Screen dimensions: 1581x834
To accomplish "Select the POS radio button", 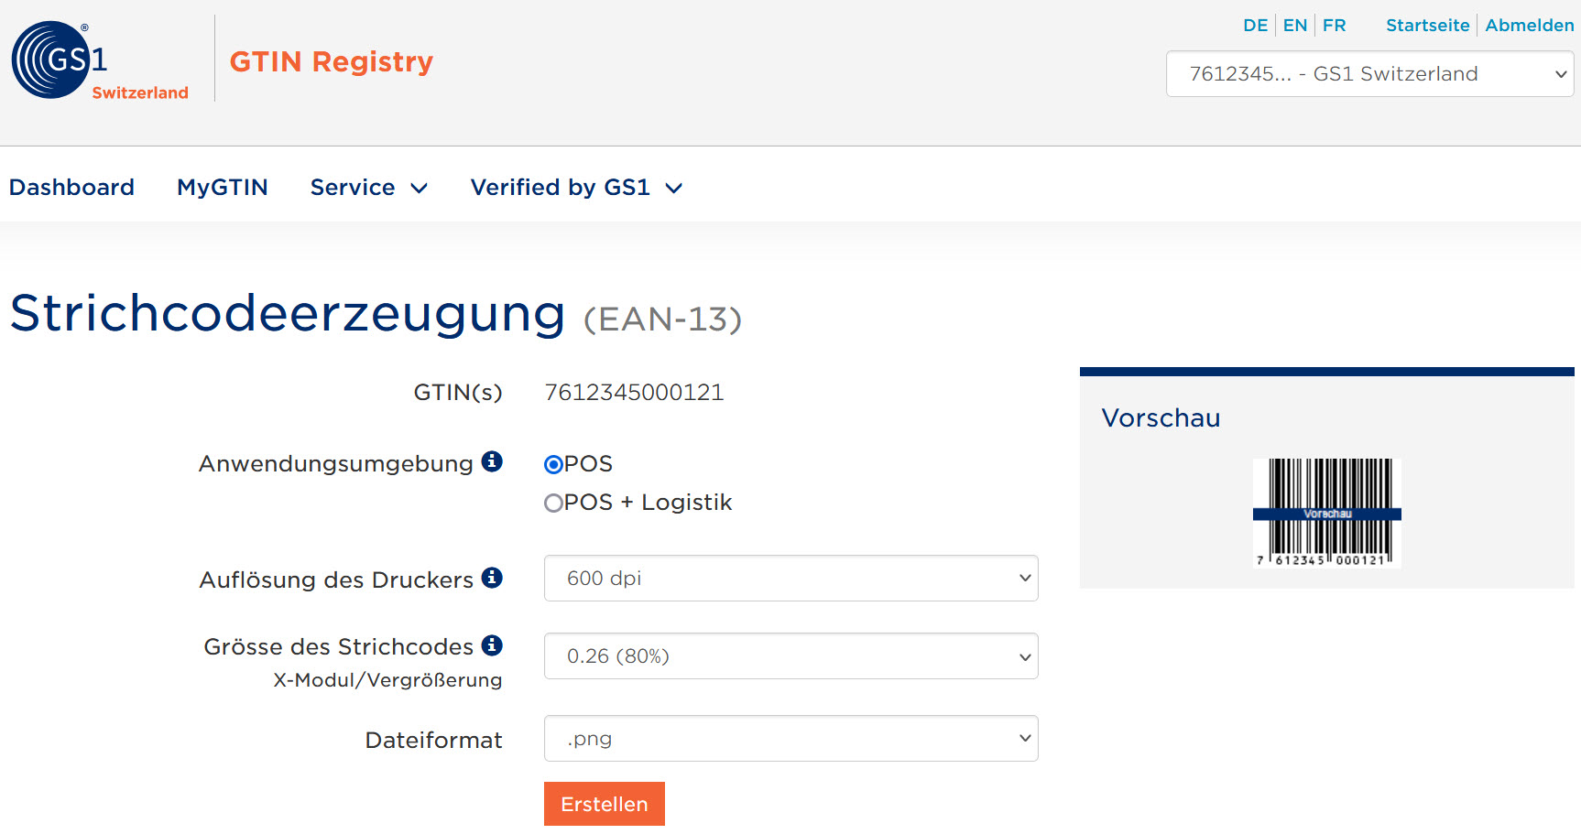I will (x=552, y=464).
